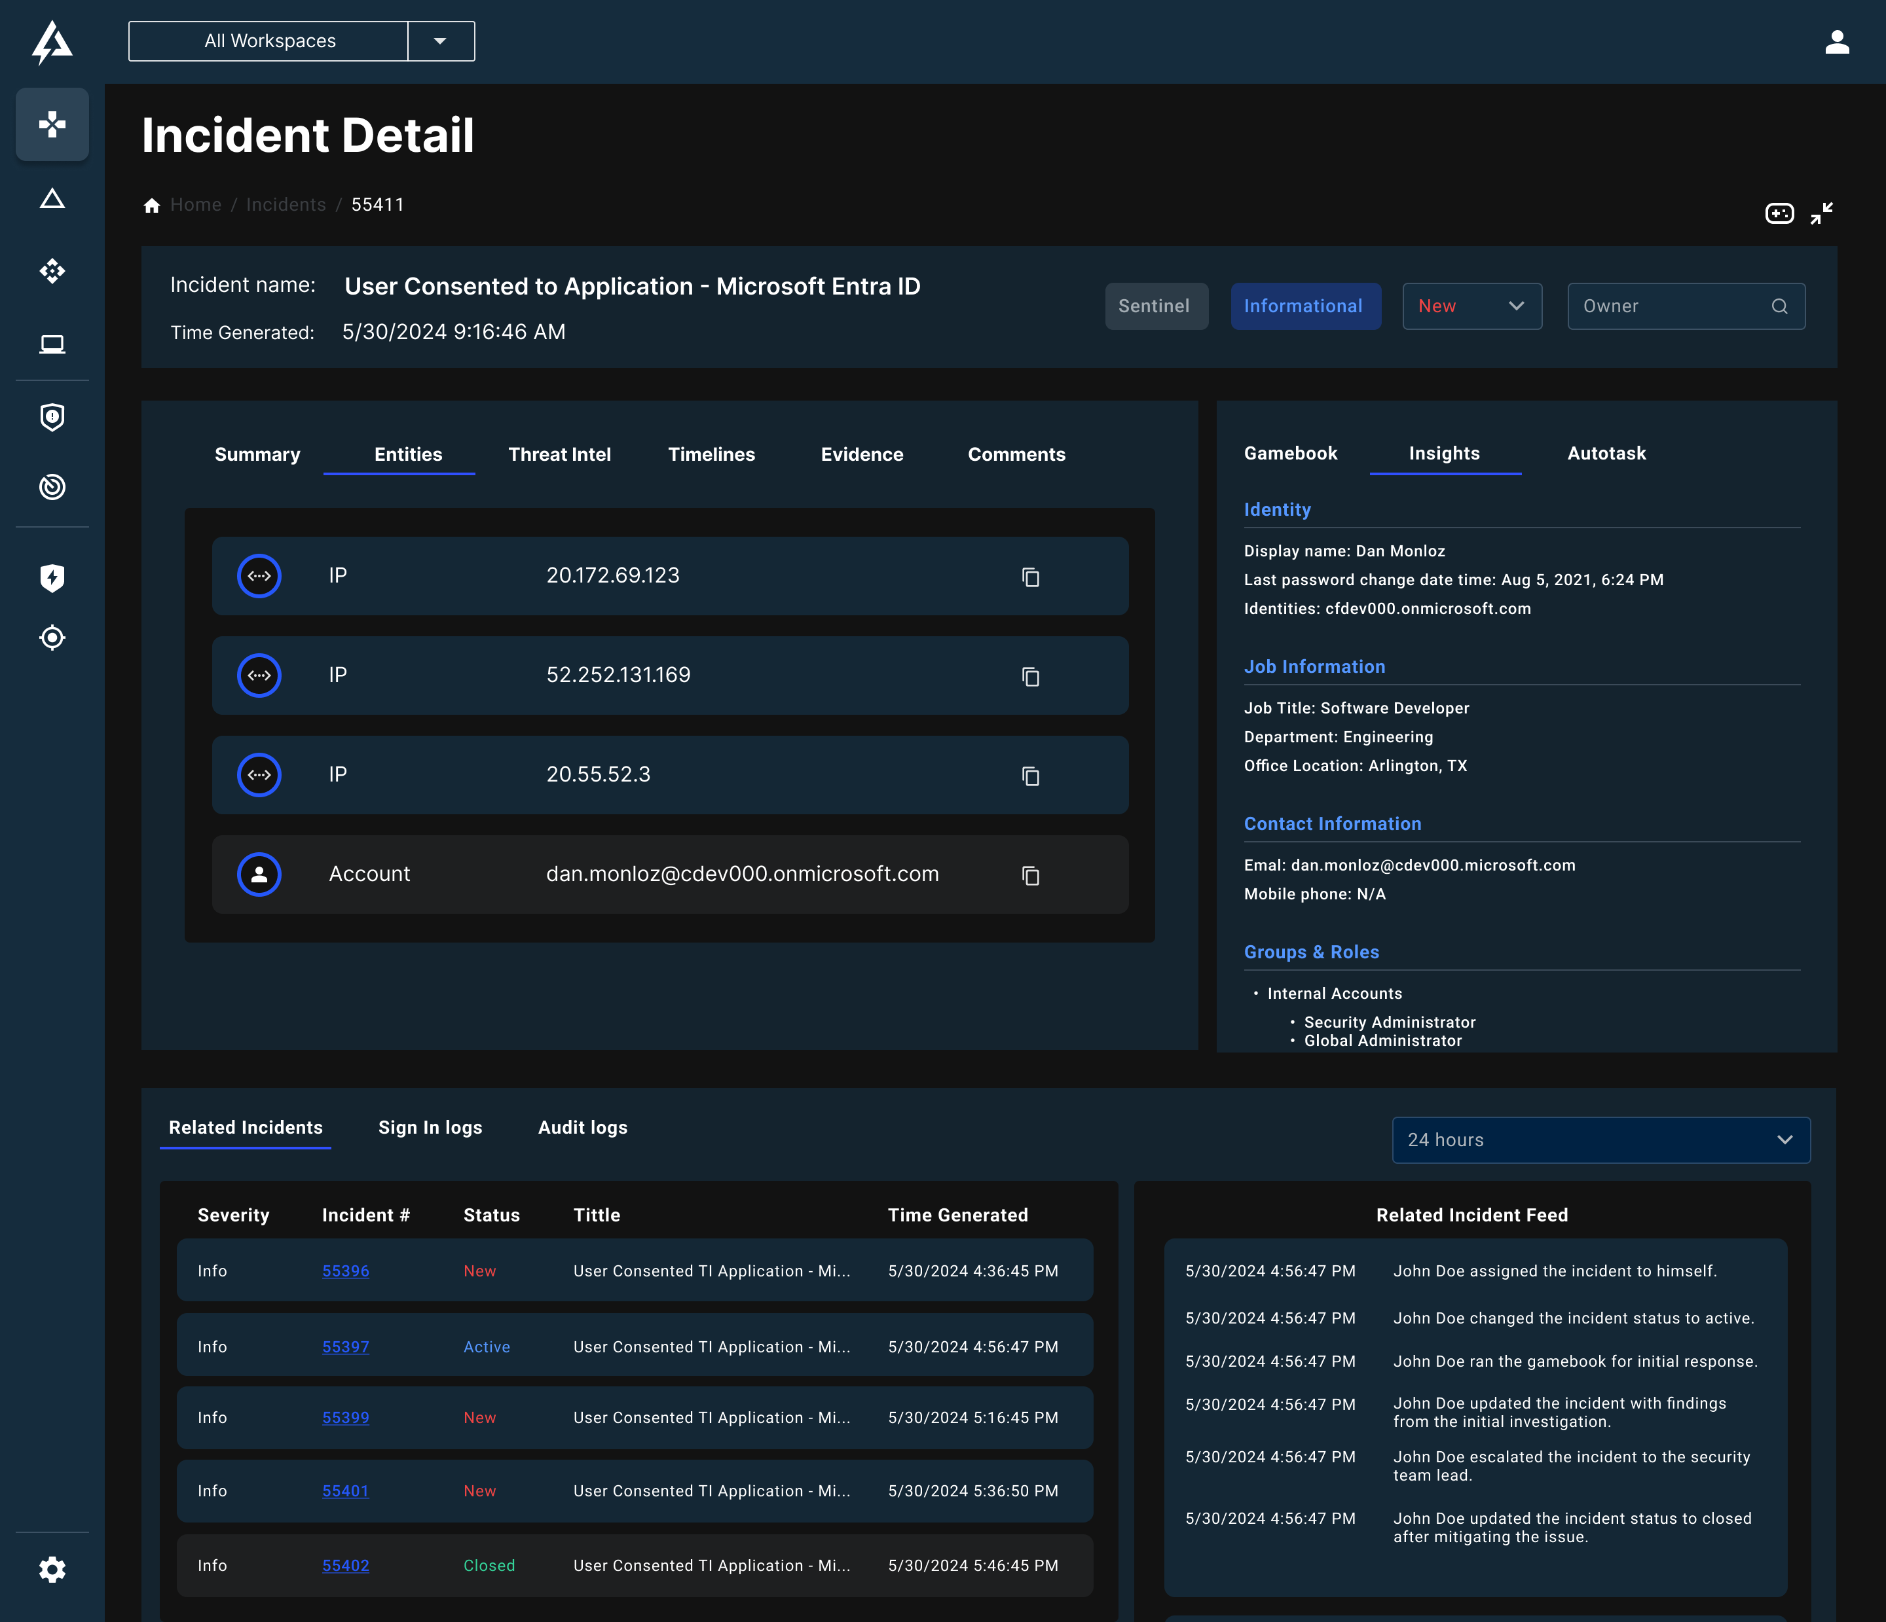Viewport: 1886px width, 1622px height.
Task: Go to Incidents breadcrumb link
Action: (286, 205)
